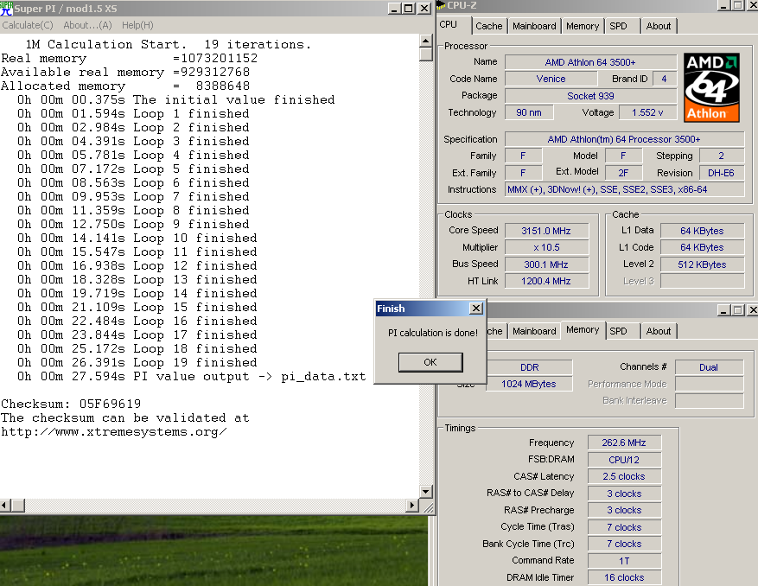The width and height of the screenshot is (758, 586).
Task: Click the Package value Socket 939
Action: (x=590, y=96)
